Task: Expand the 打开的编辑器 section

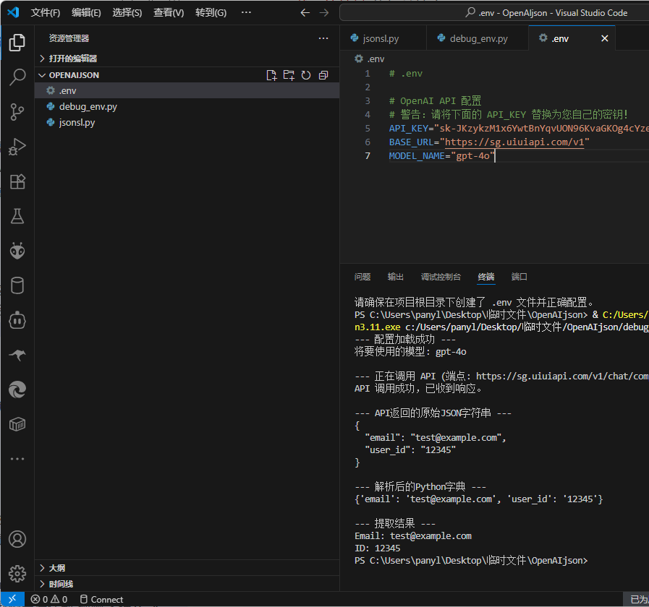Action: point(72,59)
